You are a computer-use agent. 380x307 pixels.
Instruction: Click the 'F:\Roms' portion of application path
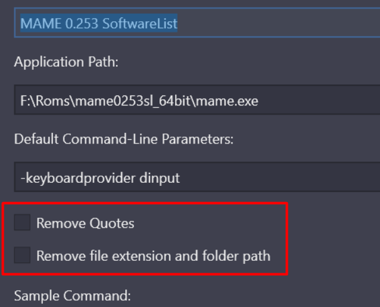point(45,100)
